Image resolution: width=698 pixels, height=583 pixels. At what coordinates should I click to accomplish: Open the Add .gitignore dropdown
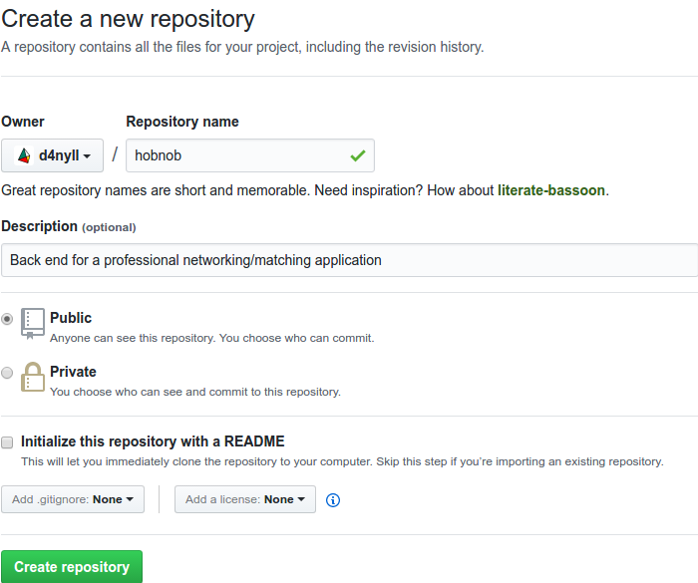click(73, 499)
